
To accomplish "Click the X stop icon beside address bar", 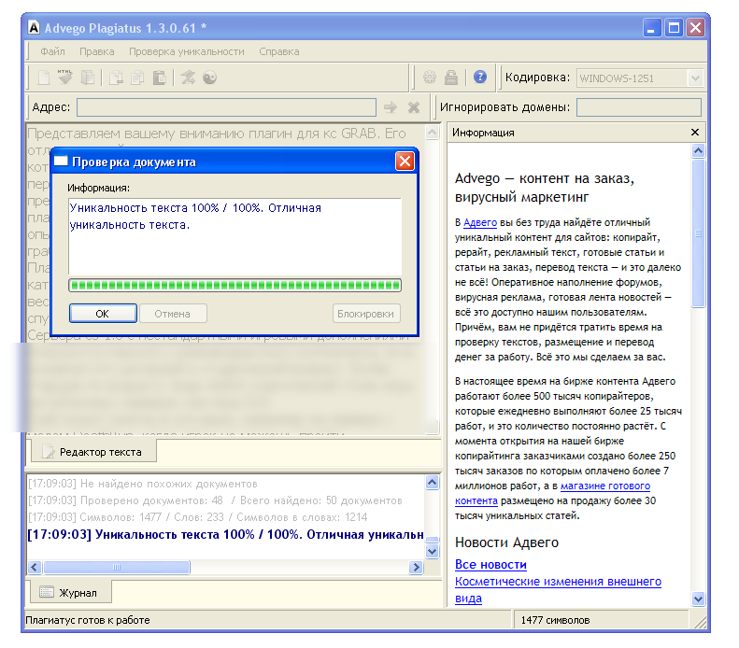I will click(x=414, y=107).
